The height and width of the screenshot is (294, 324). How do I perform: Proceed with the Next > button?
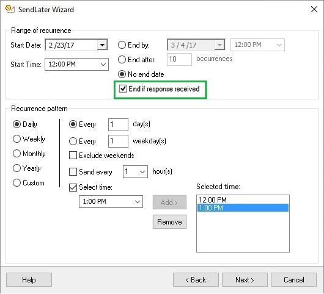click(245, 280)
